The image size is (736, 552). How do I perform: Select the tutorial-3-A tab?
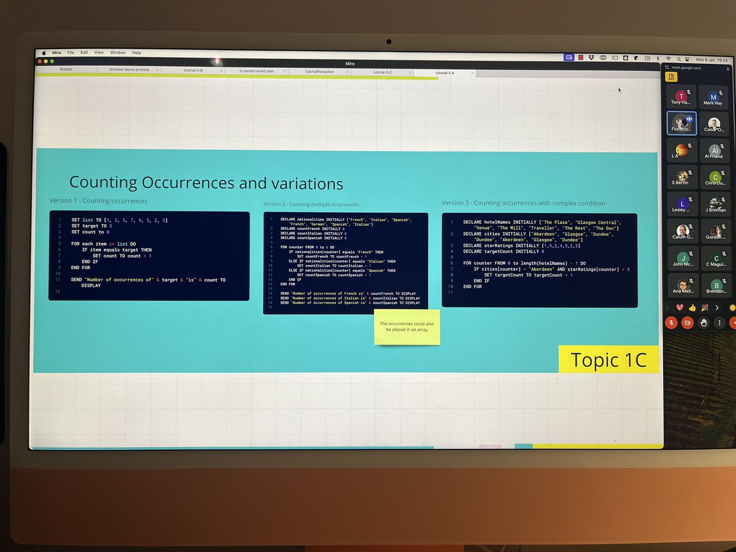445,72
